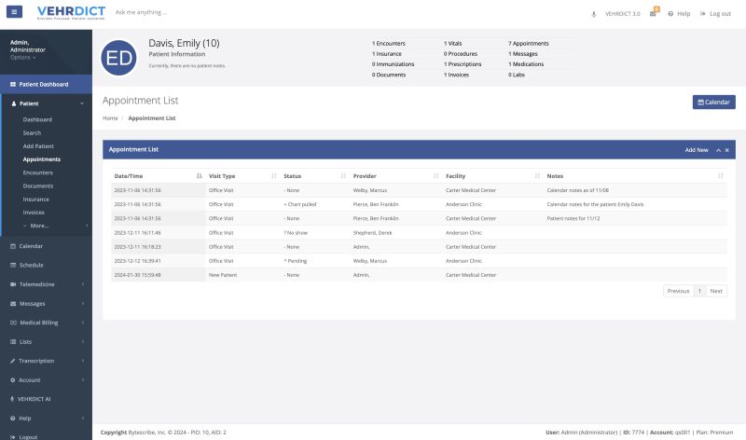Open the mail notifications icon
This screenshot has width=746, height=440.
(654, 13)
